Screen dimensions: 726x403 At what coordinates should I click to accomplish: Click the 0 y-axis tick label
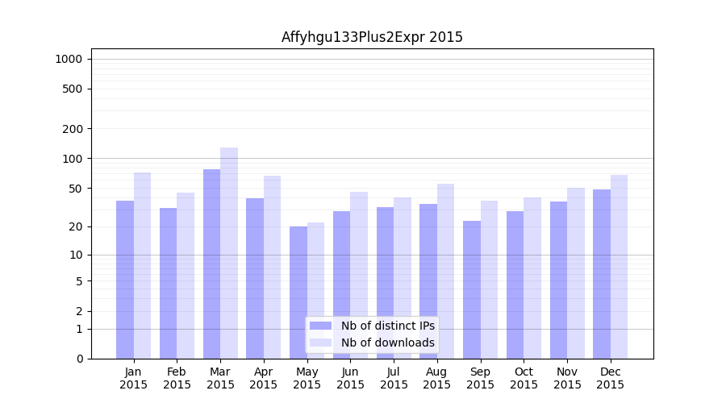[79, 359]
